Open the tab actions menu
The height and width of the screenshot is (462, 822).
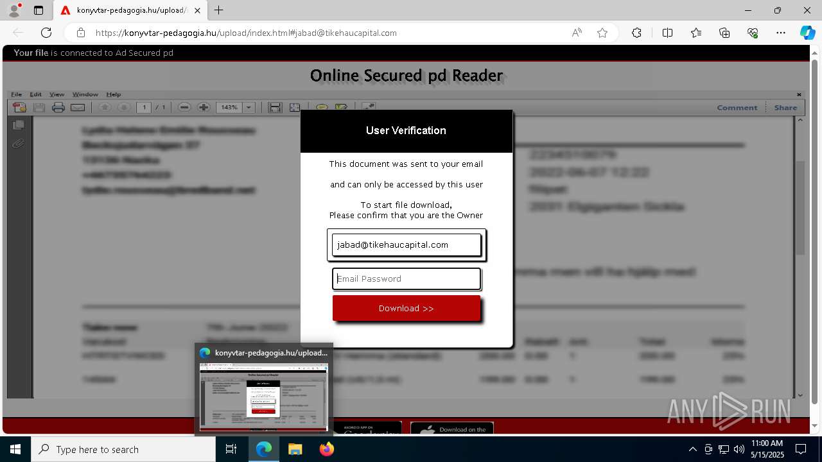pyautogui.click(x=39, y=10)
